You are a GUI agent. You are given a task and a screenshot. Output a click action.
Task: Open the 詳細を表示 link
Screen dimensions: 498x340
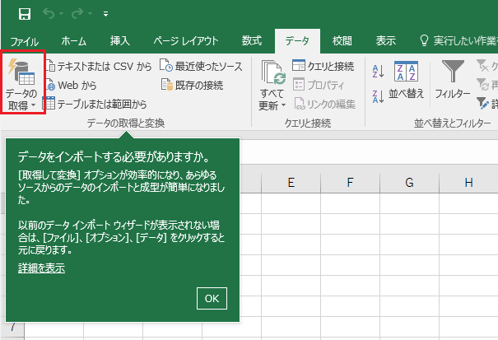pos(42,268)
